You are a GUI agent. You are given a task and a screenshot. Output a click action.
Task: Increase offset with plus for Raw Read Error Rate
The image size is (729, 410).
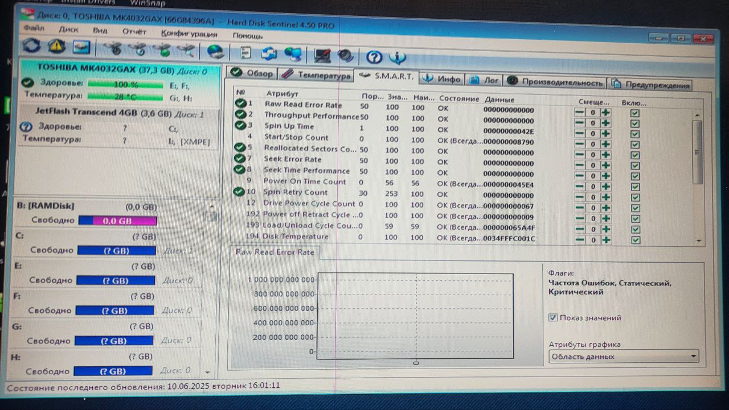point(606,113)
